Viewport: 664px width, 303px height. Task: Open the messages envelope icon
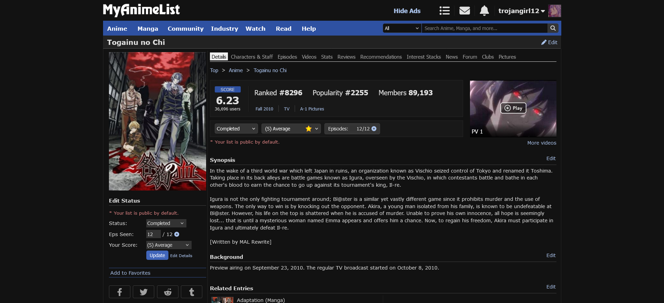[464, 11]
